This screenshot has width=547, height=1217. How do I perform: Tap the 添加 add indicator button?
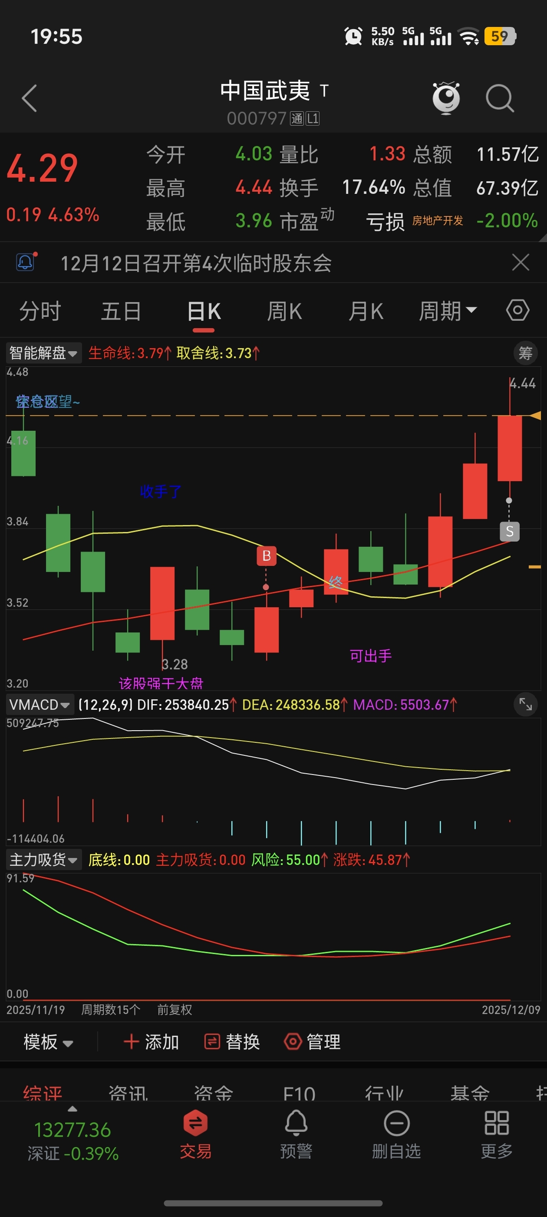tap(151, 1042)
